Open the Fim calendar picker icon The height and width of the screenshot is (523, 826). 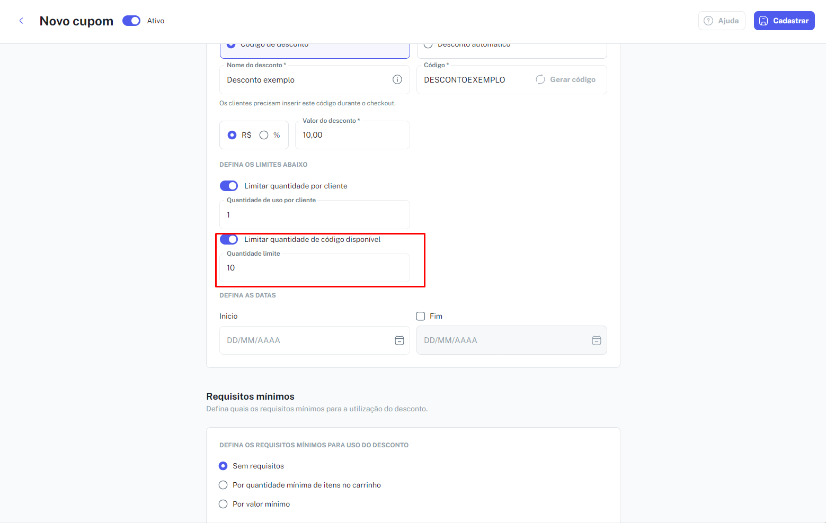tap(597, 340)
